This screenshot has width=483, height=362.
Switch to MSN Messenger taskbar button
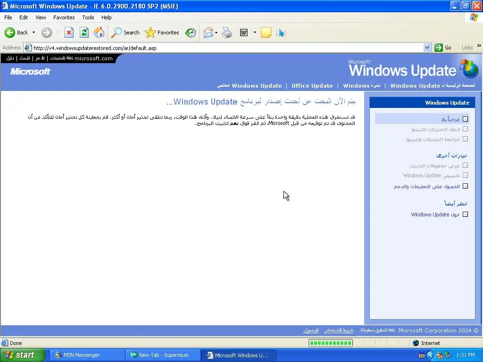86,355
